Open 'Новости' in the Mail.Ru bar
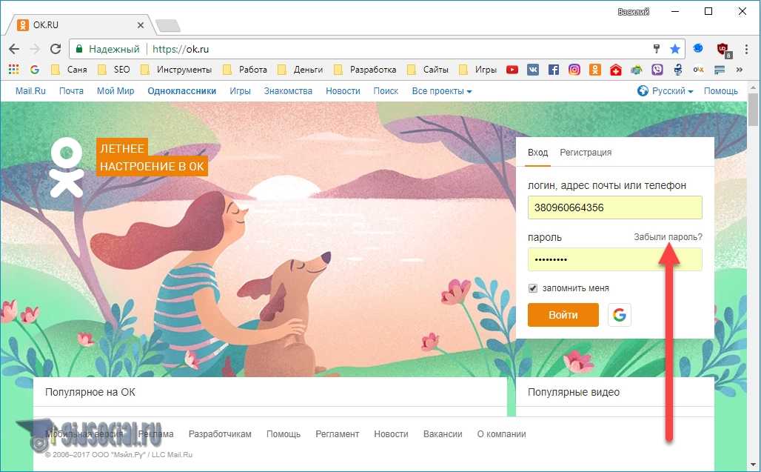 [x=343, y=91]
